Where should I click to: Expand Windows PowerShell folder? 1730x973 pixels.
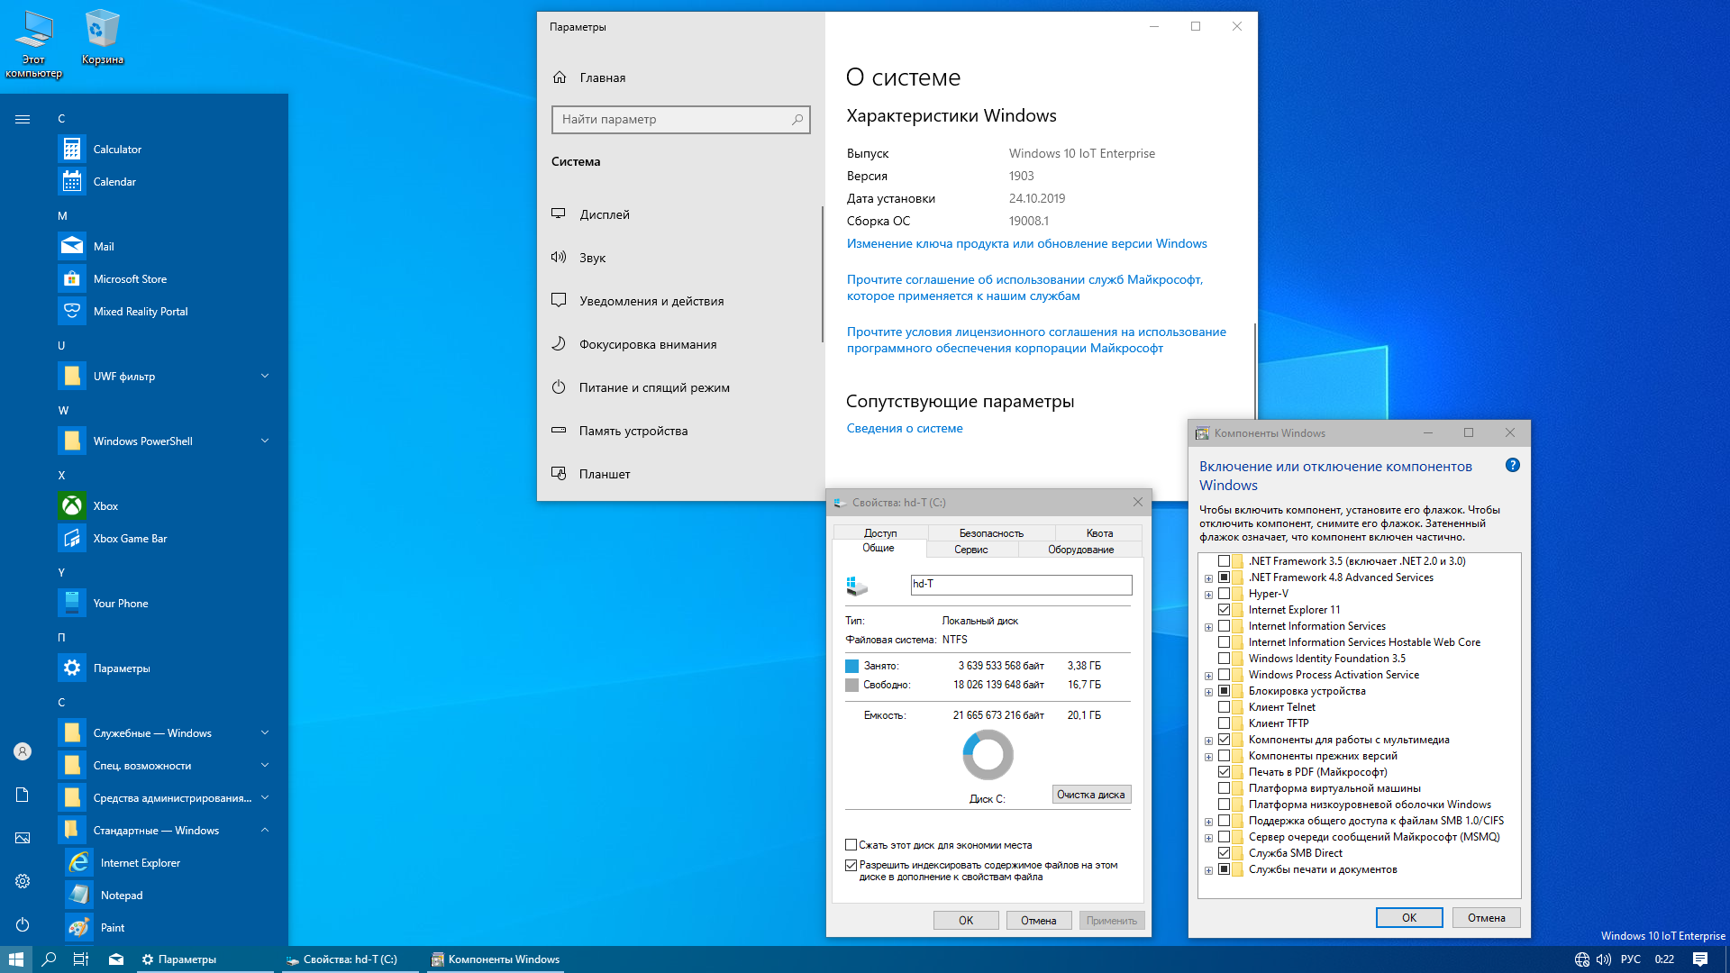265,441
